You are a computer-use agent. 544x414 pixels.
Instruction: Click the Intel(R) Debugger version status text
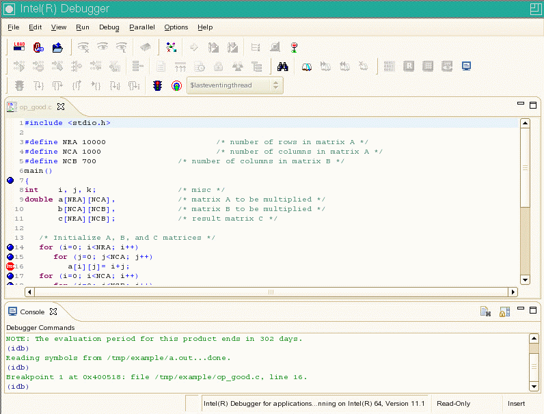click(x=314, y=403)
